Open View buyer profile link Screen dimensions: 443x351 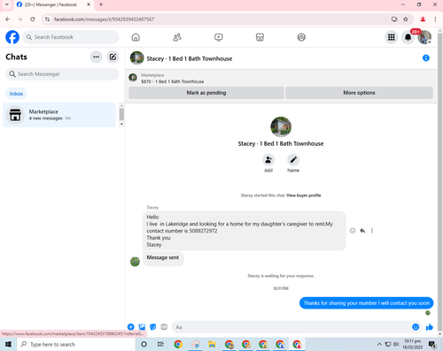point(304,195)
